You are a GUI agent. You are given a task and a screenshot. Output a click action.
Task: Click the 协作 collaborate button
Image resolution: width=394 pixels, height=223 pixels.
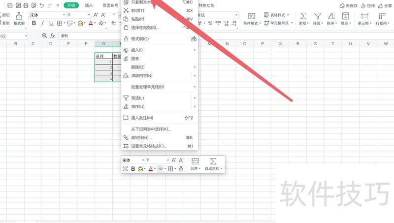coord(368,5)
